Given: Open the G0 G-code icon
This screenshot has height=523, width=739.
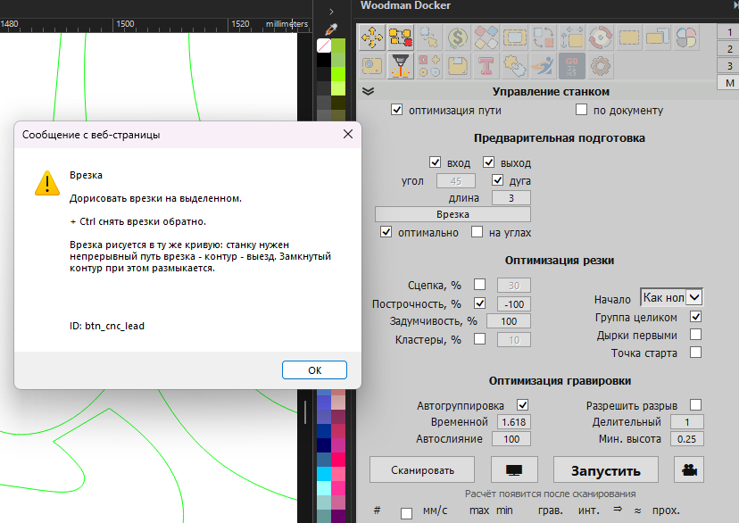Looking at the screenshot, I should 572,66.
